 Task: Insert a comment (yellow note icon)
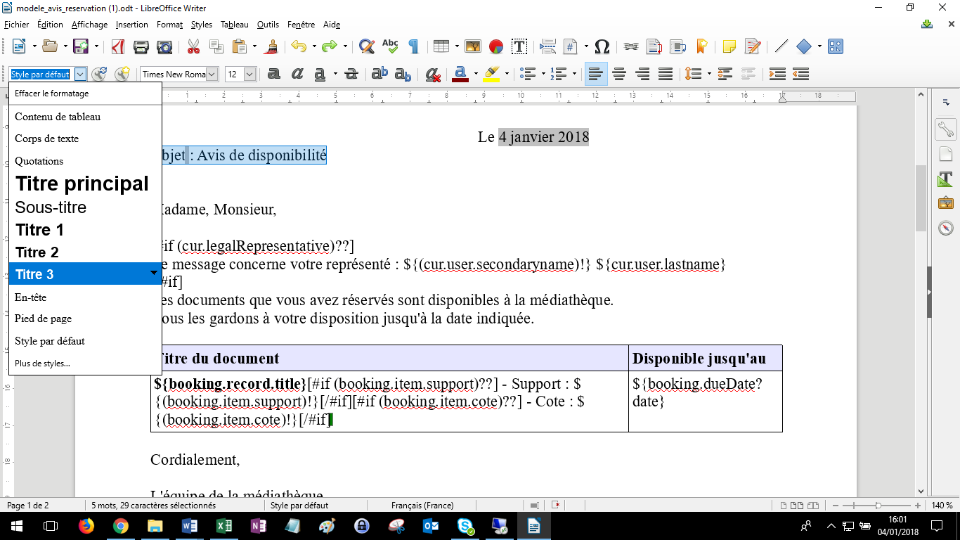pos(729,46)
